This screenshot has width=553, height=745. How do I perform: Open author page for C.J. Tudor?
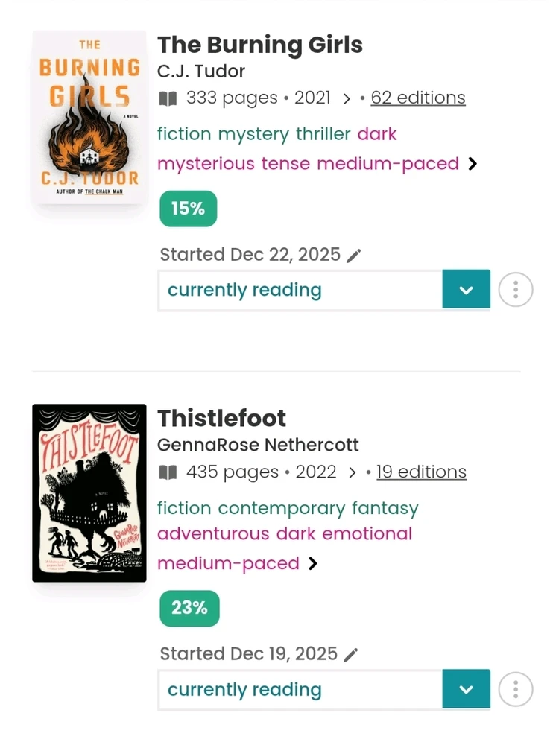click(x=201, y=72)
